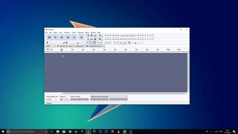Click the green pinned playhead icon on timeline
The width and height of the screenshot is (238, 134).
tap(48, 50)
